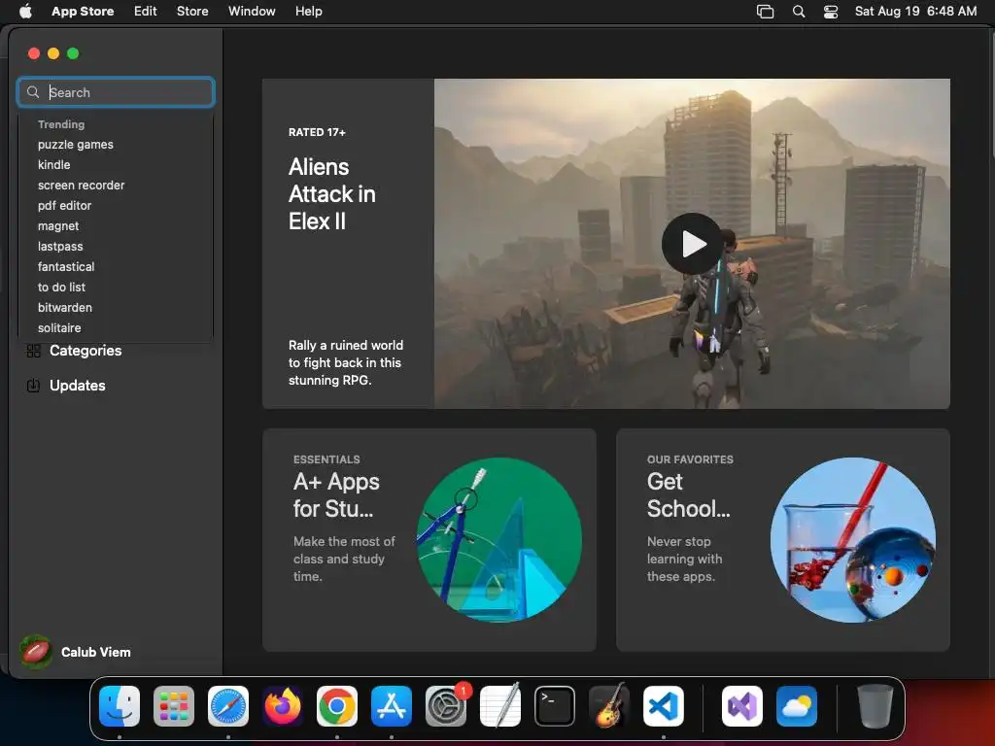The width and height of the screenshot is (995, 746).
Task: Launch Google Chrome from the Dock
Action: [337, 706]
